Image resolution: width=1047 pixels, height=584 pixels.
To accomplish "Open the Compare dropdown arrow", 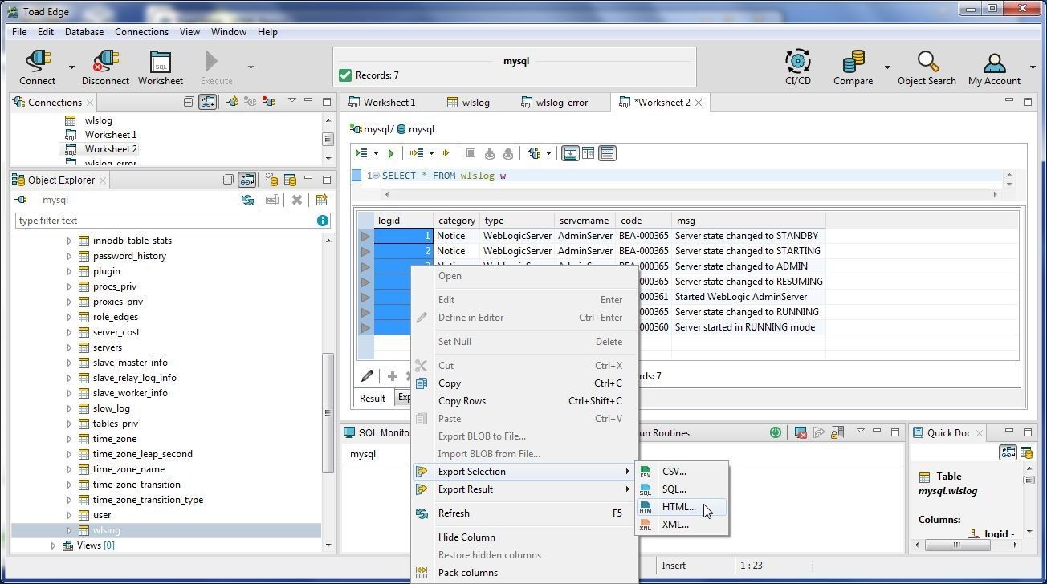I will click(887, 67).
